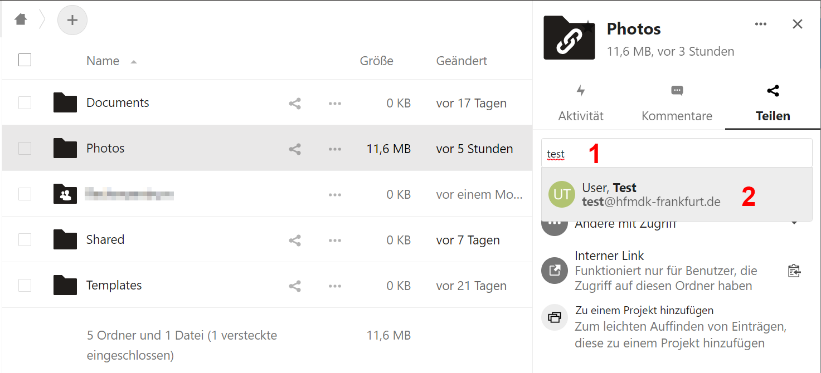Switch to the Kommentare tab
Screen dimensions: 821x373
[677, 104]
